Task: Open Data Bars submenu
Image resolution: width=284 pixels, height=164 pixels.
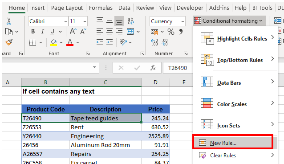Action: click(235, 82)
